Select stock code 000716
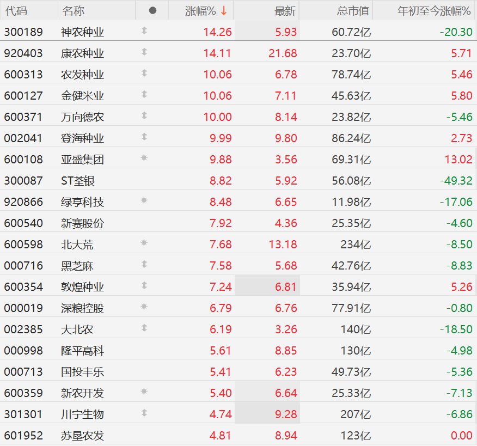The height and width of the screenshot is (446, 477). (x=23, y=266)
